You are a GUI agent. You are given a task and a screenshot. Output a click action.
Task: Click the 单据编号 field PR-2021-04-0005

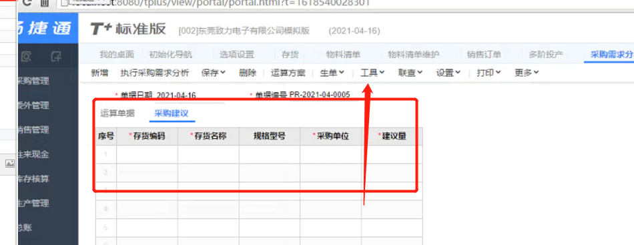pyautogui.click(x=320, y=95)
